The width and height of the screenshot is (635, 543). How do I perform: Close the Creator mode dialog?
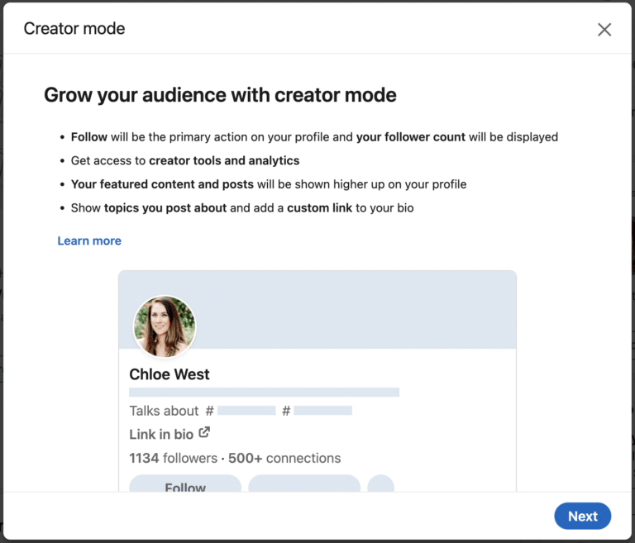click(x=604, y=30)
